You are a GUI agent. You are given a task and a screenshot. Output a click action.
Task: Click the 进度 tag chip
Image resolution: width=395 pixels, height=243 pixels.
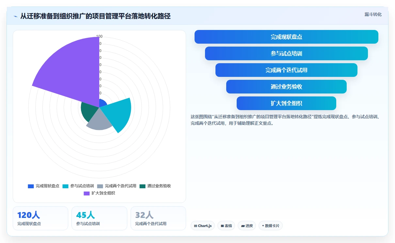[247, 226]
